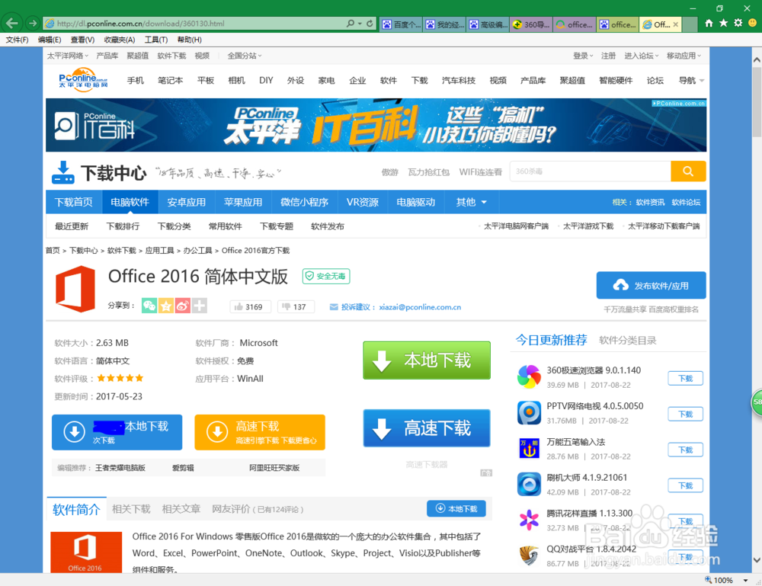762x586 pixels.
Task: Refresh the page from the address bar
Action: point(370,24)
